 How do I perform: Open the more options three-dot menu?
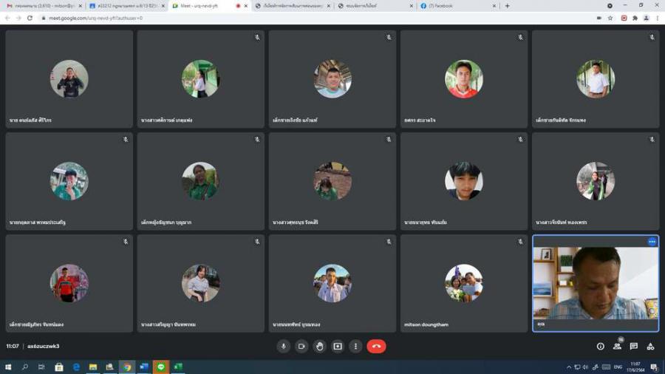coord(355,346)
